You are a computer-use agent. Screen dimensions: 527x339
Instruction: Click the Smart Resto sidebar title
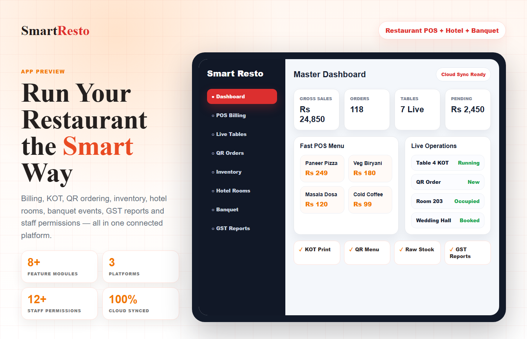tap(235, 73)
